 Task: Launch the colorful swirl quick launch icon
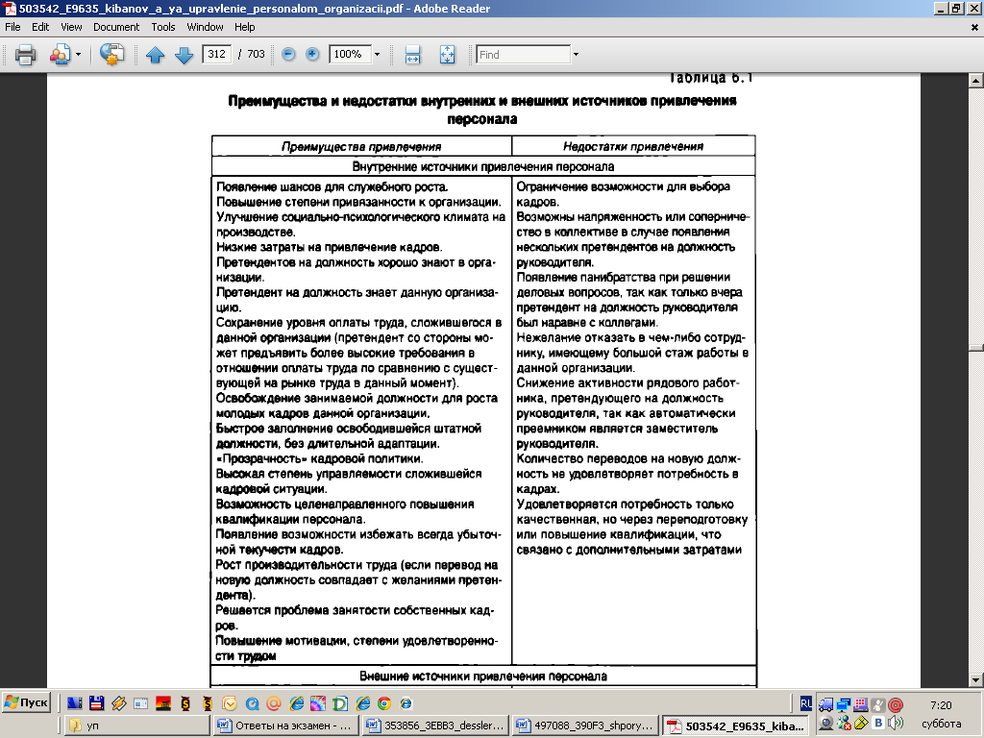(x=318, y=703)
